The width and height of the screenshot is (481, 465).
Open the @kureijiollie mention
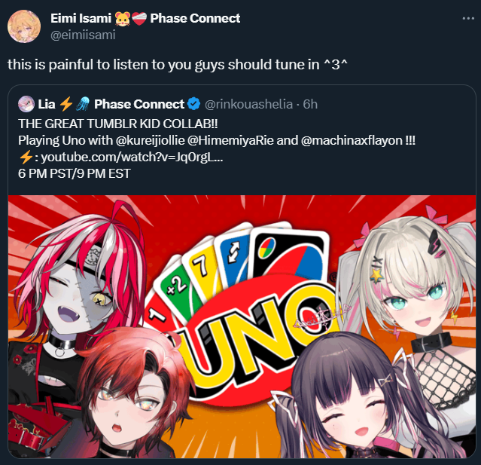151,140
